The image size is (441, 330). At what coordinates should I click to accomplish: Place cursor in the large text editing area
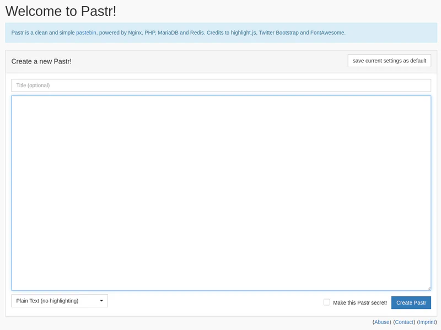[x=220, y=193]
